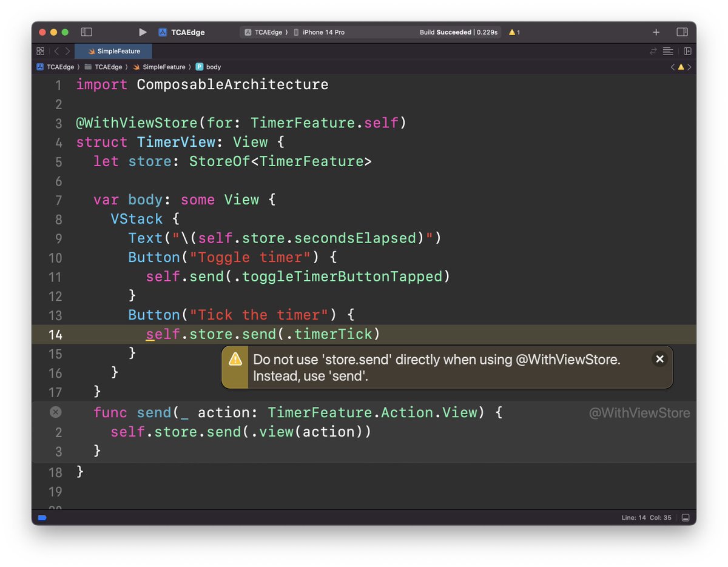Screen dimensions: 728x567
Task: Collapse the @WithViewStore macro expansion
Action: pos(55,412)
